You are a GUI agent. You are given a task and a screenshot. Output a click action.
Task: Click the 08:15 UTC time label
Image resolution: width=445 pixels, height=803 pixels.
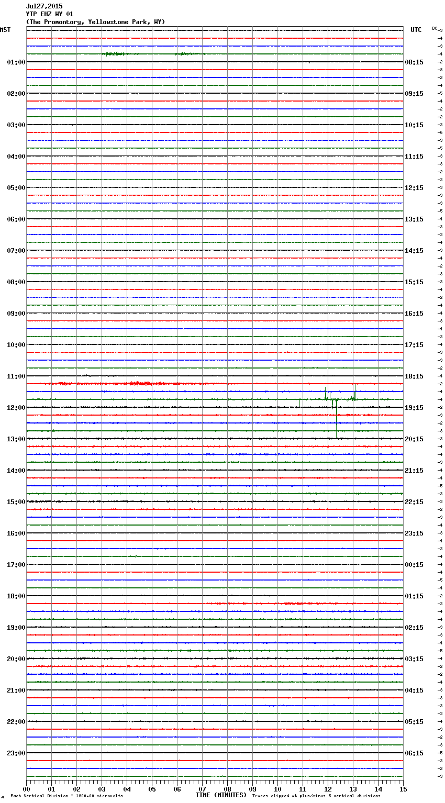coord(414,62)
